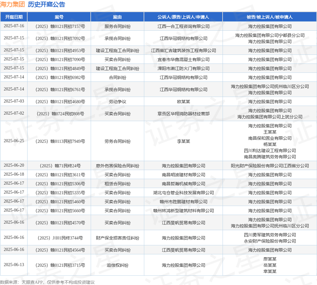Image resolution: width=317 pixels, height=285 pixels.
Task: Click plaintiff 江西一合工程咨询有限公司
Action: 183,26
